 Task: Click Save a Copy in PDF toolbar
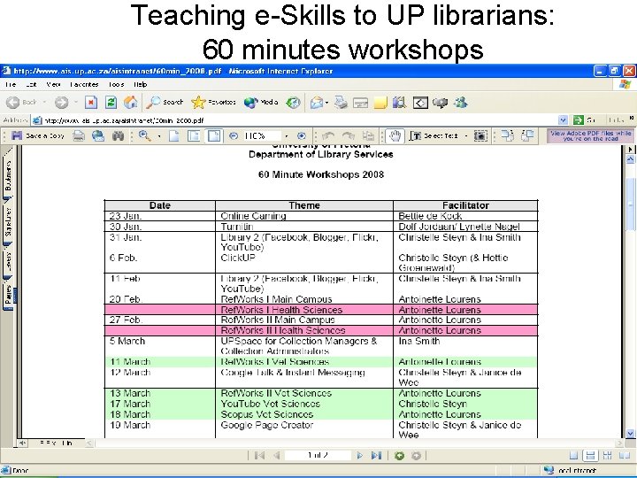[x=38, y=135]
